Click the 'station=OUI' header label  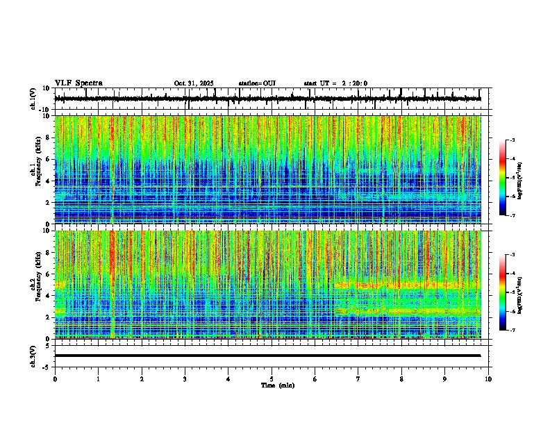coord(257,83)
